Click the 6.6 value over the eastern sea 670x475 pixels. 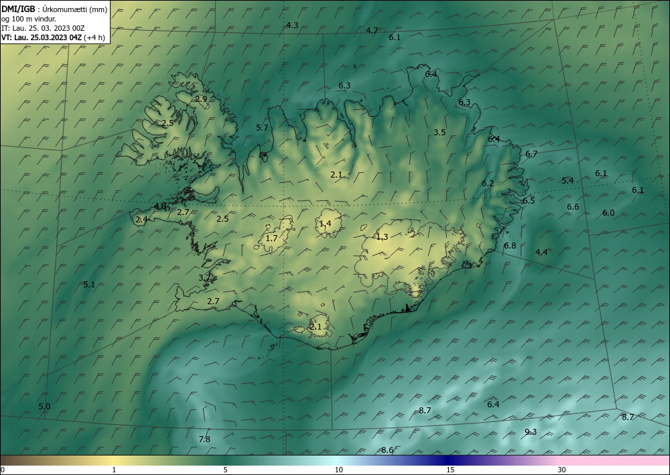[573, 207]
